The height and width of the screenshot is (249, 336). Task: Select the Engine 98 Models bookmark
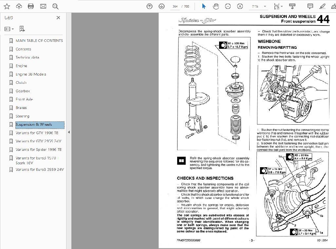tap(31, 74)
